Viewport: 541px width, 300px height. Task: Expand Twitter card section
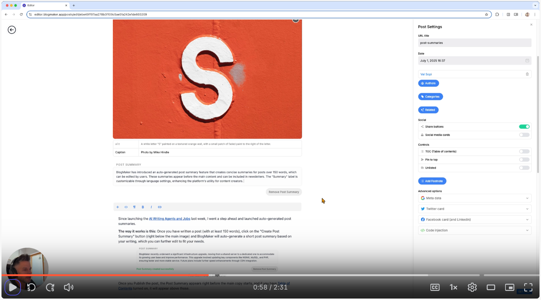point(474,209)
